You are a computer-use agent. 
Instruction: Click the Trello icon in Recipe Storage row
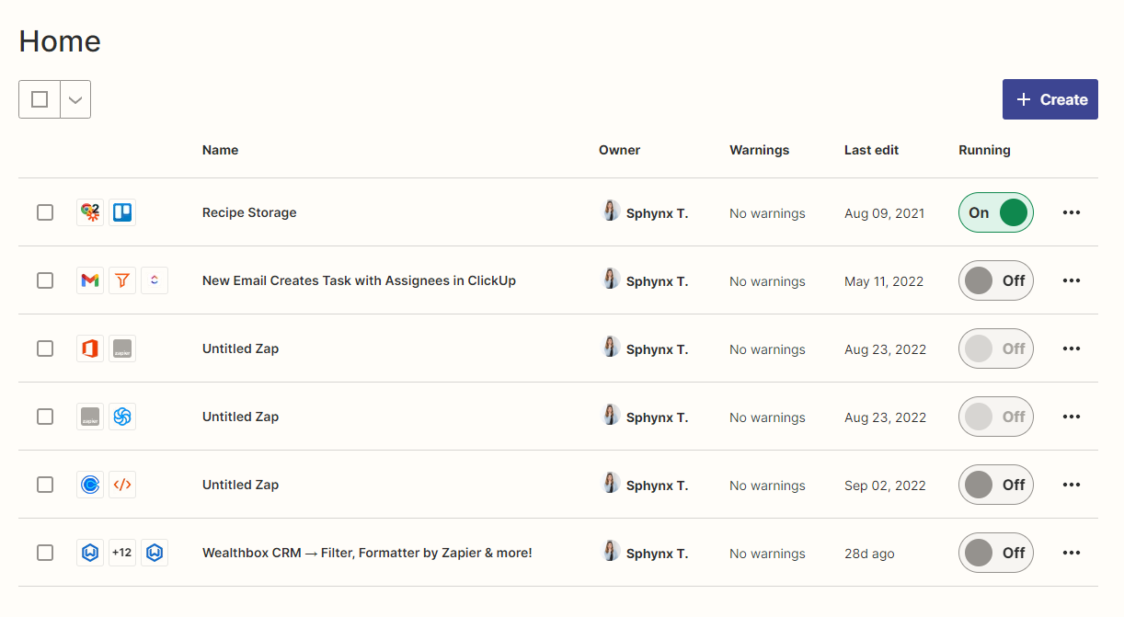(122, 212)
